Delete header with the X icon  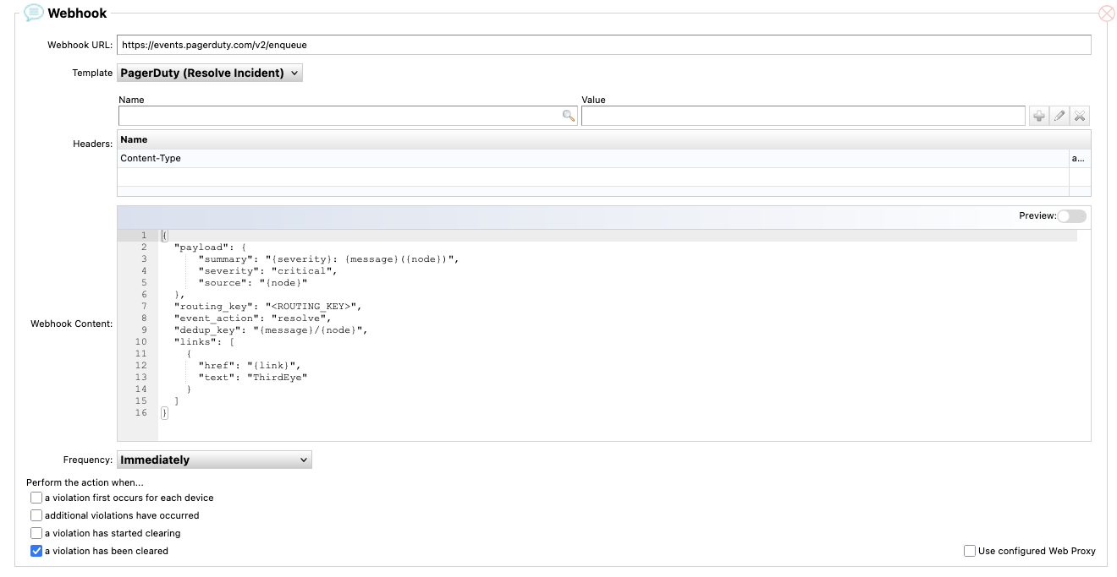click(1080, 116)
